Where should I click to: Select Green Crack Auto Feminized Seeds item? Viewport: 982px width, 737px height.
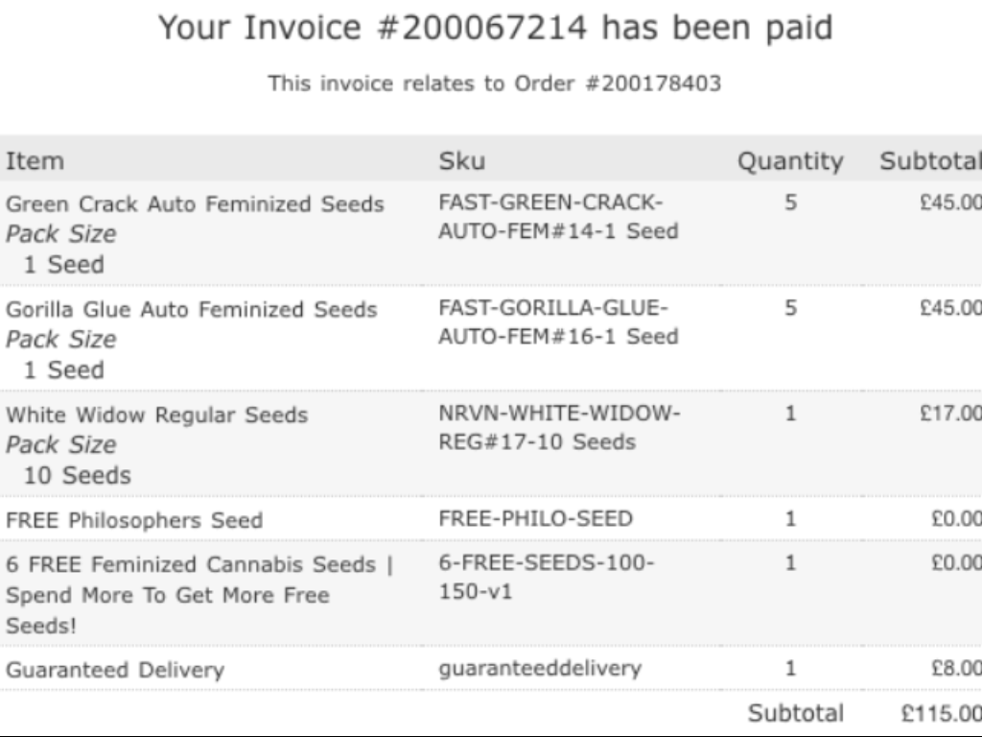click(x=195, y=204)
